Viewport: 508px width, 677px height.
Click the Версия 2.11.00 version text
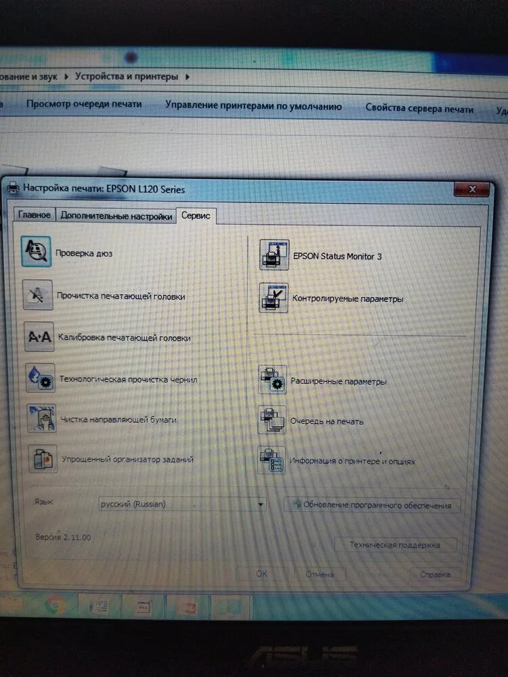(x=63, y=537)
